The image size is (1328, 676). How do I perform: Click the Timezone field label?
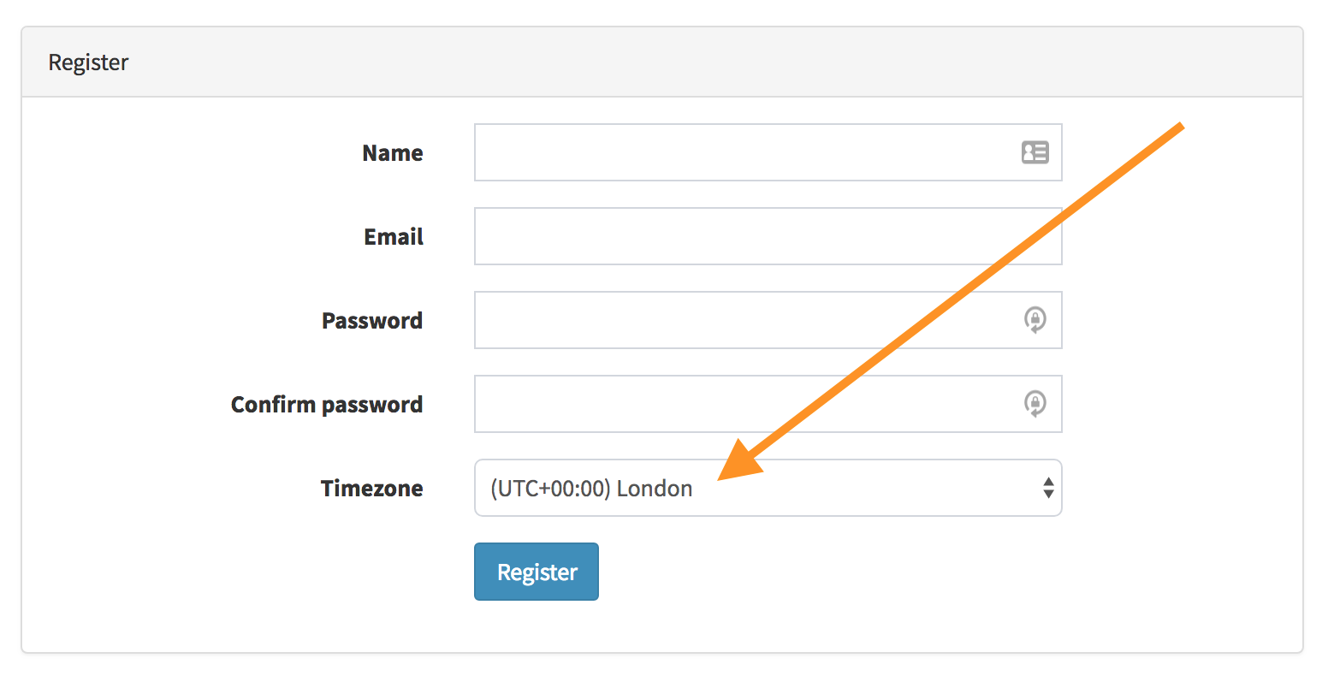coord(371,488)
